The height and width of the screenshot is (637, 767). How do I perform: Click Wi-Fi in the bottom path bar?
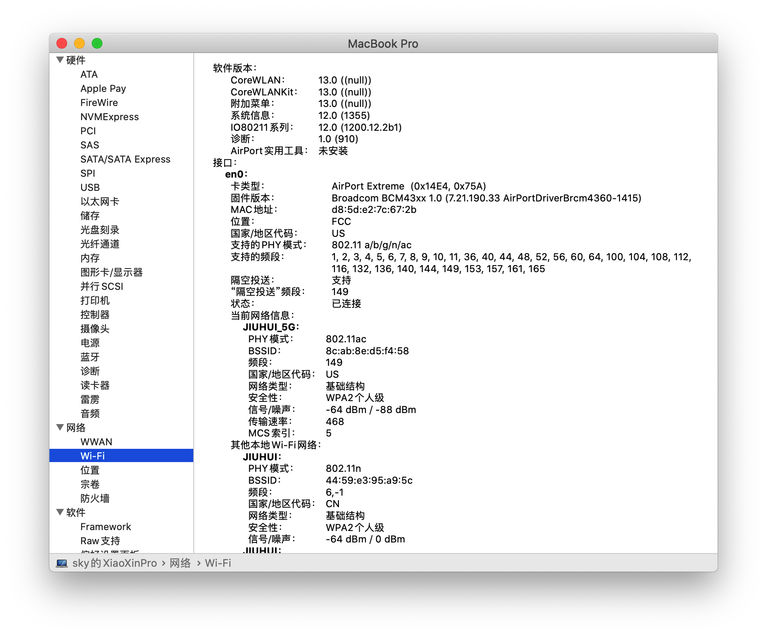point(218,563)
